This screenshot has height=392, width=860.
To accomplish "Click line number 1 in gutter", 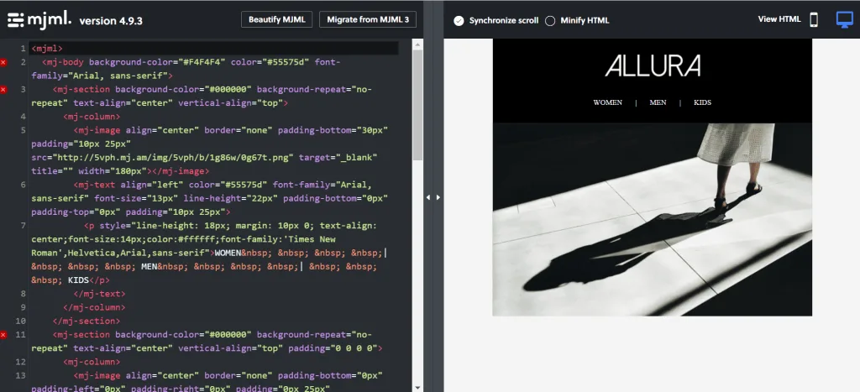I will [23, 49].
